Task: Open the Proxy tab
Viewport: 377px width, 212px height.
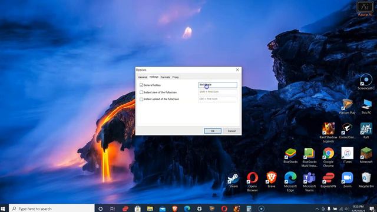Action: click(176, 77)
